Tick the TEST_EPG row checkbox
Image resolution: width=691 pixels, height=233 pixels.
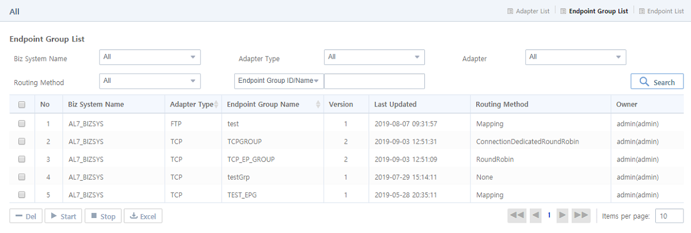[22, 195]
